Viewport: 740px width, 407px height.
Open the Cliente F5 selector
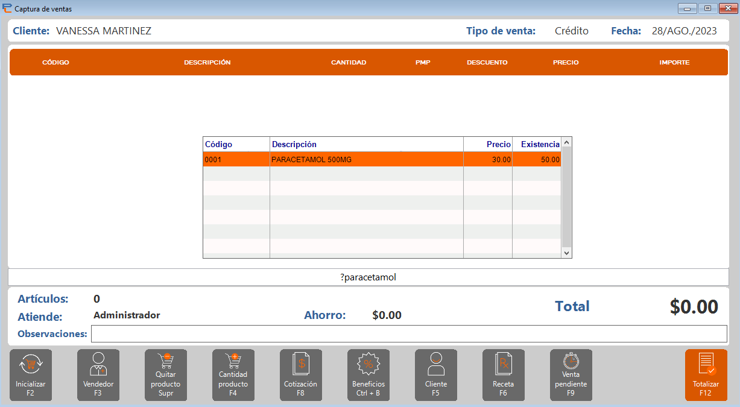coord(436,375)
